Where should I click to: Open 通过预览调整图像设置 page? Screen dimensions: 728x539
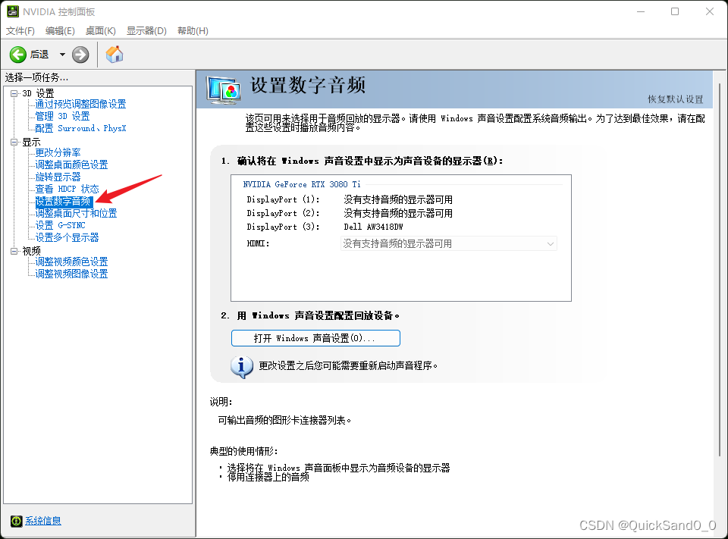(80, 104)
